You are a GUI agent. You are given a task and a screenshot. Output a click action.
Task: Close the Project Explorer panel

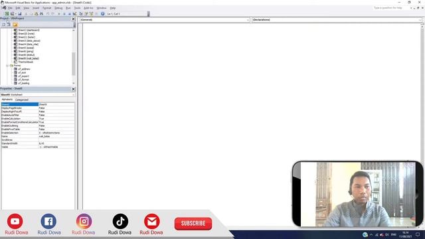[x=73, y=19]
